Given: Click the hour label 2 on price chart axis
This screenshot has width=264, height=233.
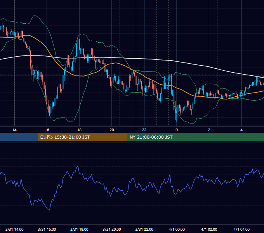Looking at the screenshot, I should 209,130.
